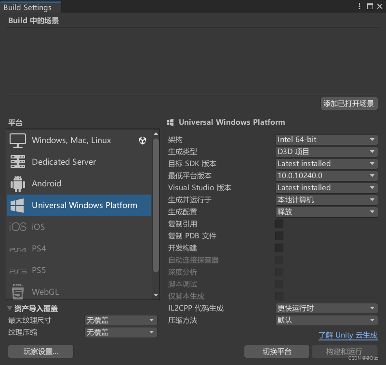Click the WebGL HTML5 icon
Image resolution: width=386 pixels, height=365 pixels.
point(18,291)
